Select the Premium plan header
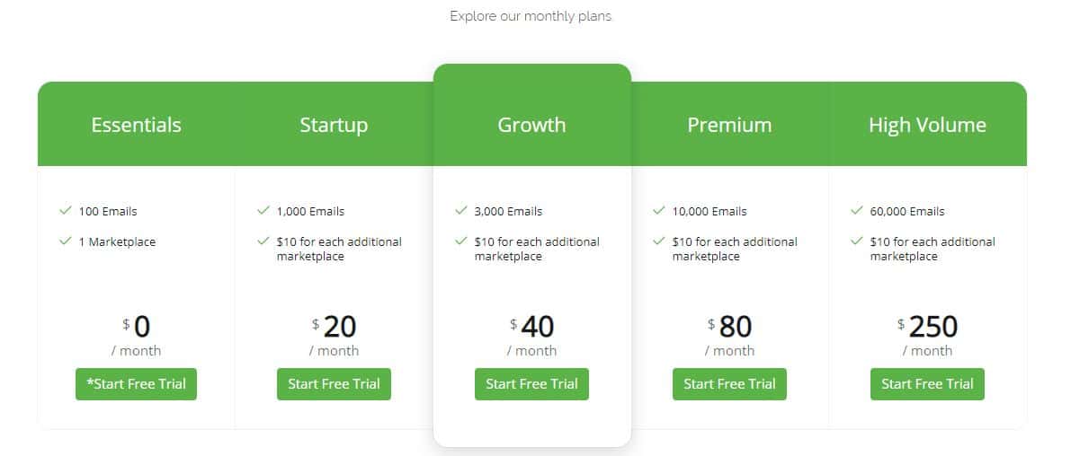This screenshot has width=1071, height=456. [729, 125]
